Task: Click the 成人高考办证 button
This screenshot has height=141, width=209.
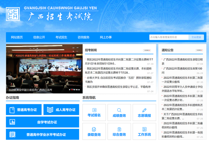Action: coord(61,110)
